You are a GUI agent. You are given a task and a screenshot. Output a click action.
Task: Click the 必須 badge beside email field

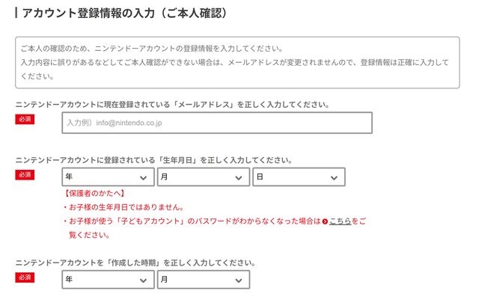point(25,119)
